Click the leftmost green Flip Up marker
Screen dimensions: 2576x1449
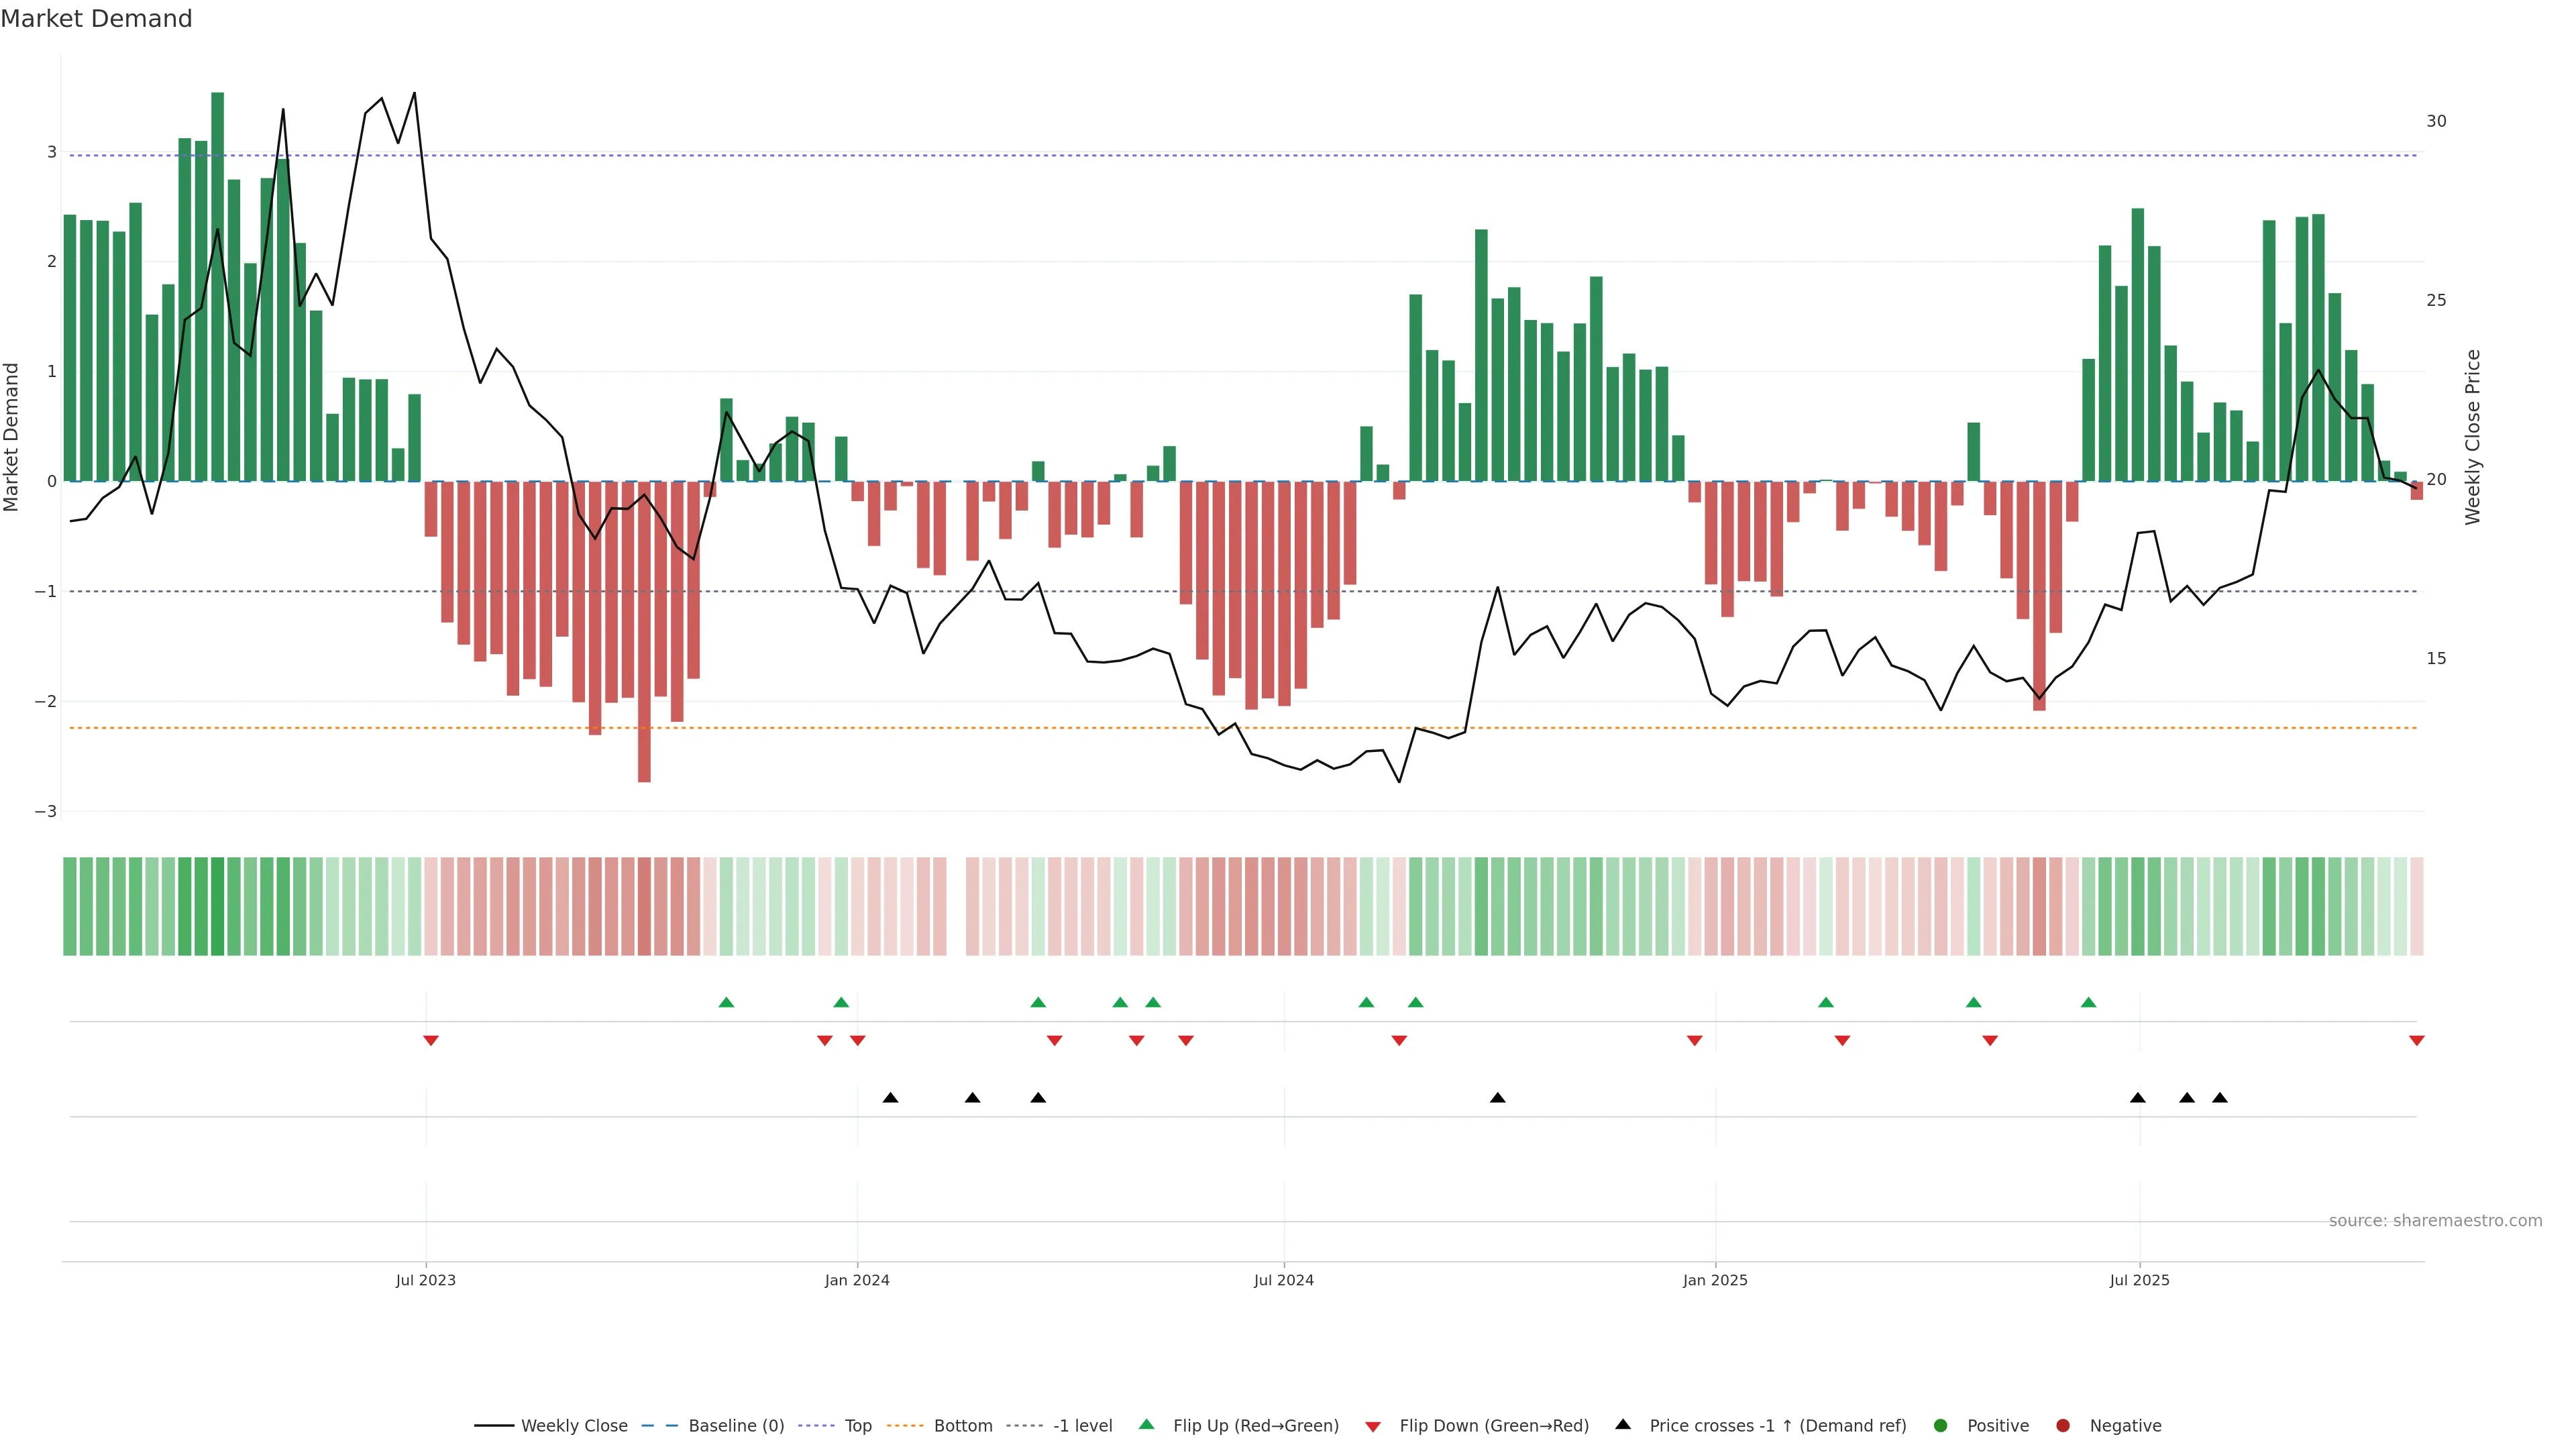point(727,1002)
